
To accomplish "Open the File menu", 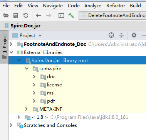I will pos(6,6).
